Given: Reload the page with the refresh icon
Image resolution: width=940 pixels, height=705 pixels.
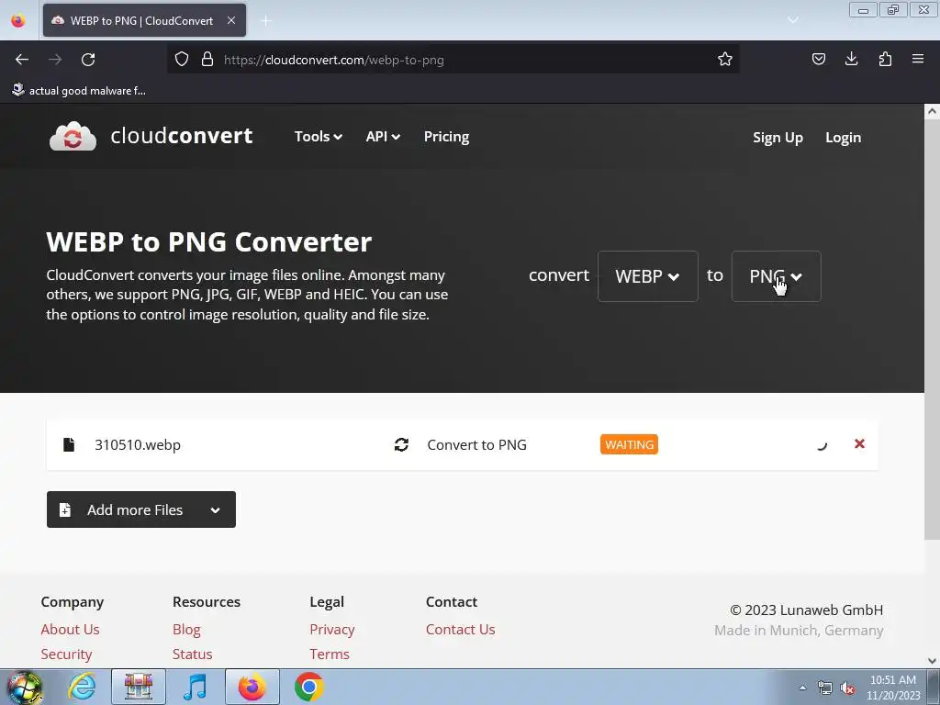Looking at the screenshot, I should tap(88, 60).
